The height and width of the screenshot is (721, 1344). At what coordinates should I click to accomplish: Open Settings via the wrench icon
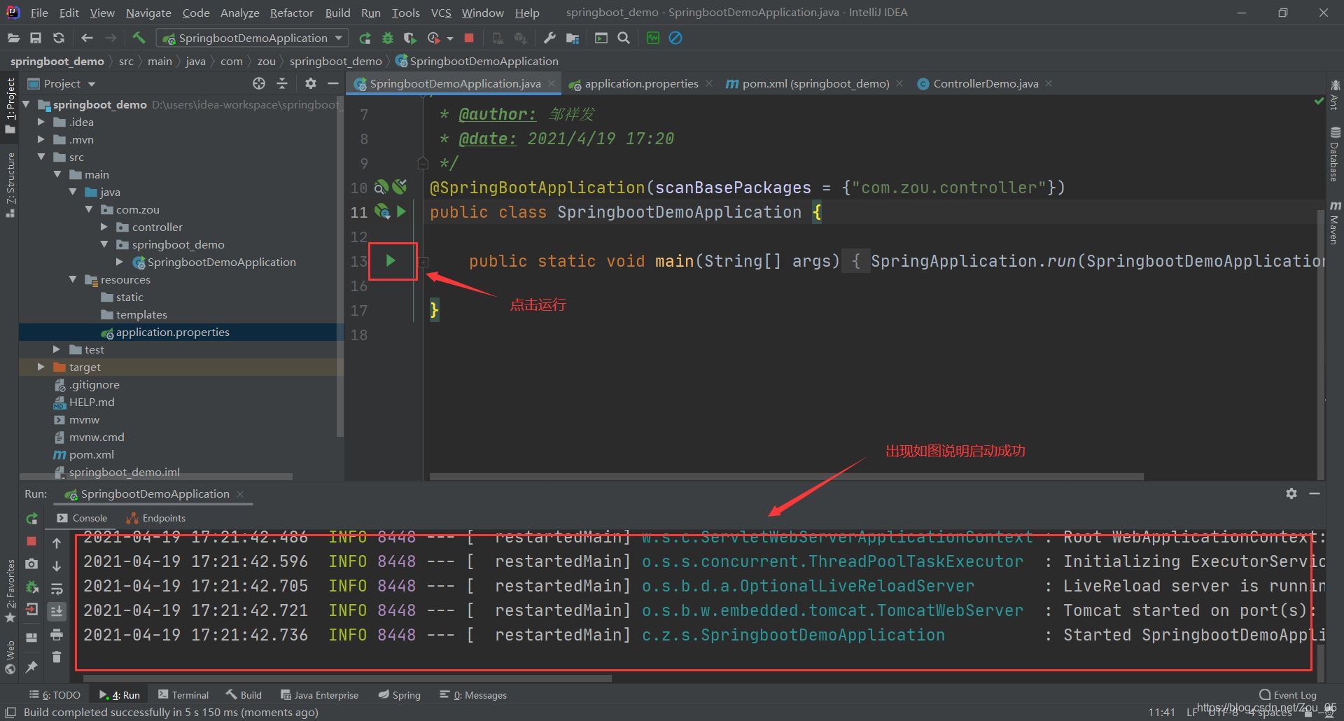click(x=550, y=38)
